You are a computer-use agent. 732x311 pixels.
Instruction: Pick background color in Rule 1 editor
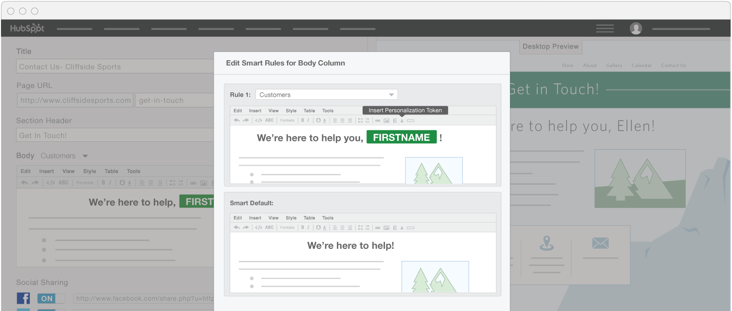coord(318,120)
